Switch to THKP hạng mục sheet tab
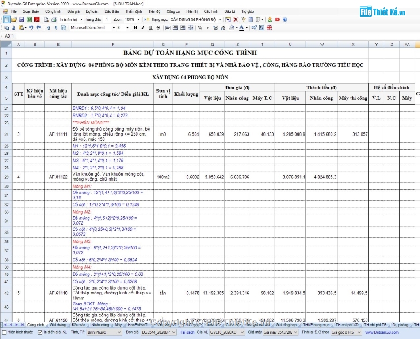 [317, 325]
